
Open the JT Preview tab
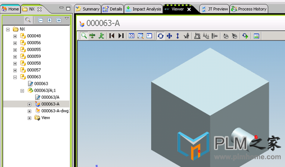coord(215,9)
